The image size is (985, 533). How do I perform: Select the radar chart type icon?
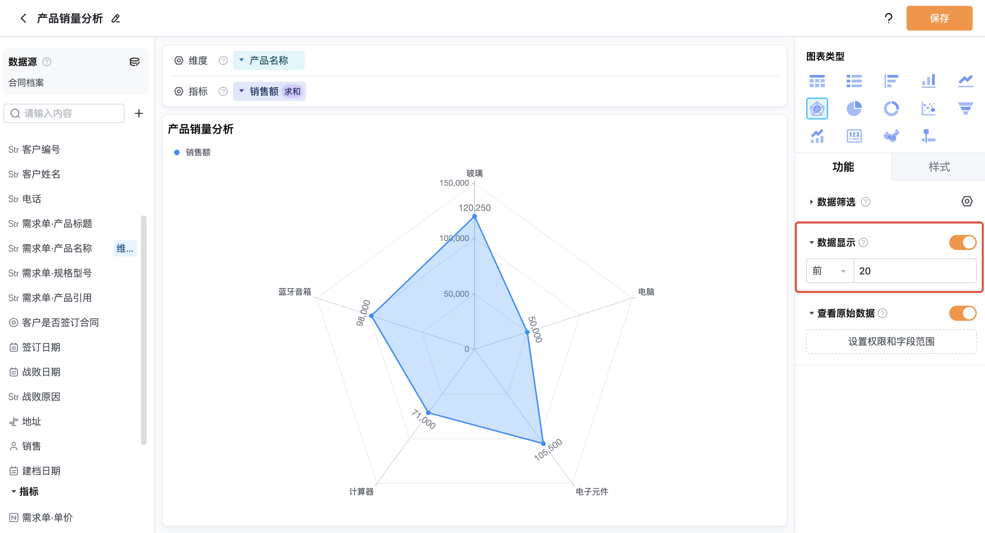point(817,109)
